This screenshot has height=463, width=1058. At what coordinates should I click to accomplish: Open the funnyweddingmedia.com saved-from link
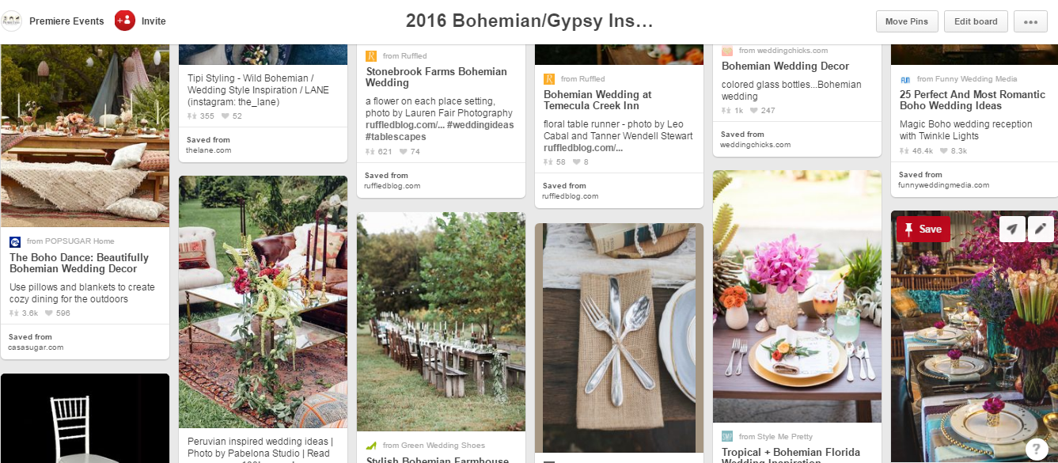943,185
